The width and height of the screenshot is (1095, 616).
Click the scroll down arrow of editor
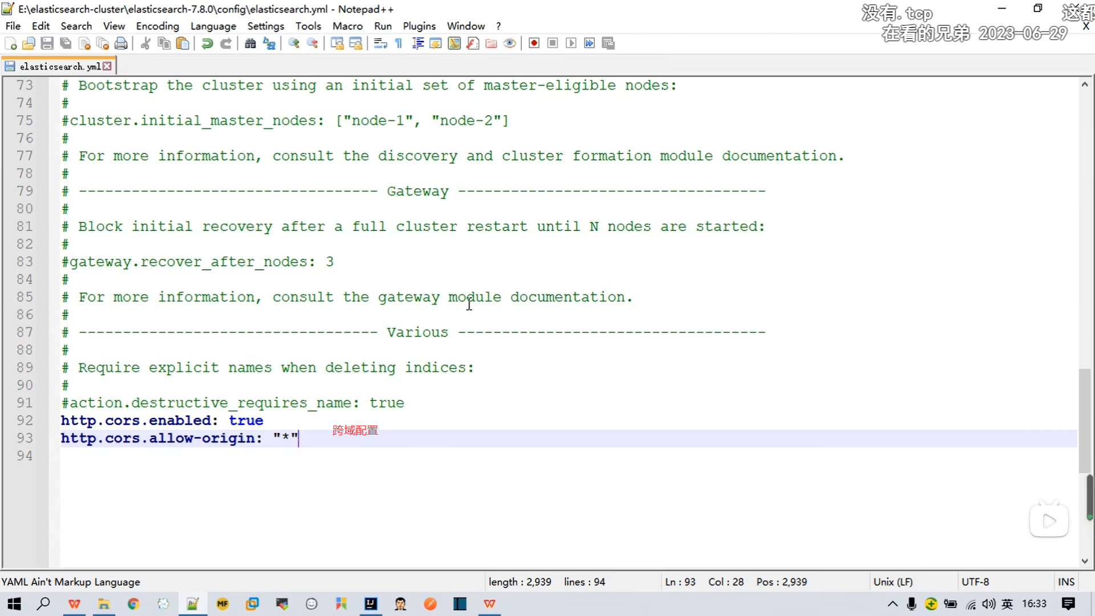point(1084,561)
